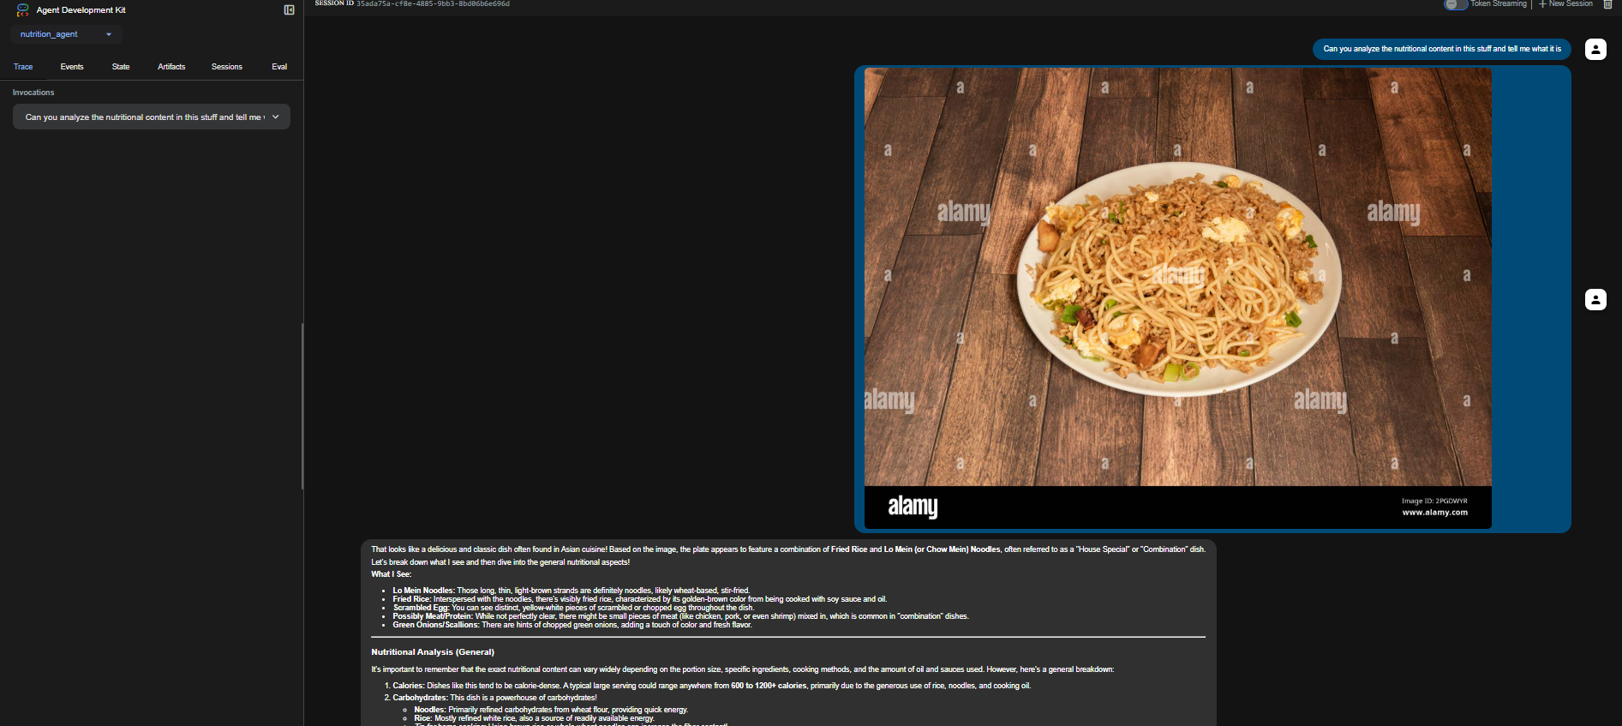Image resolution: width=1622 pixels, height=726 pixels.
Task: Click the Agent Development Kit logo
Action: [23, 10]
